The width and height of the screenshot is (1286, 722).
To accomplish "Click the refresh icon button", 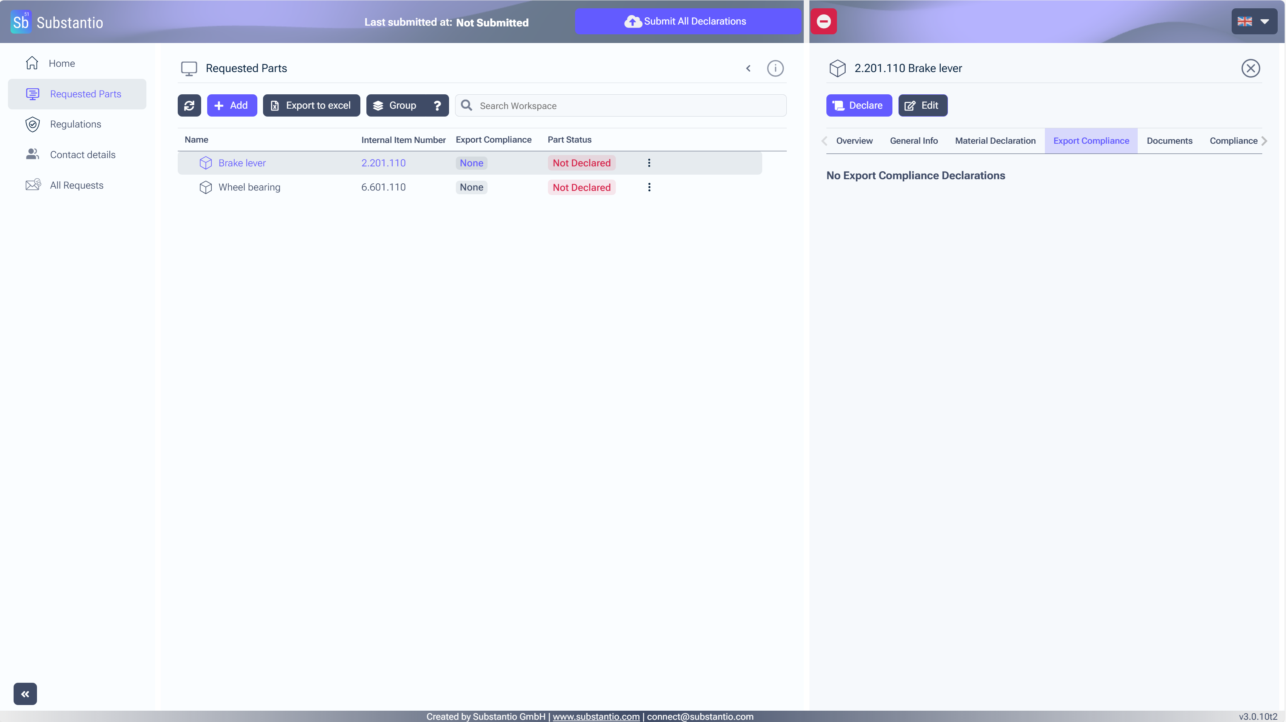I will tap(189, 105).
